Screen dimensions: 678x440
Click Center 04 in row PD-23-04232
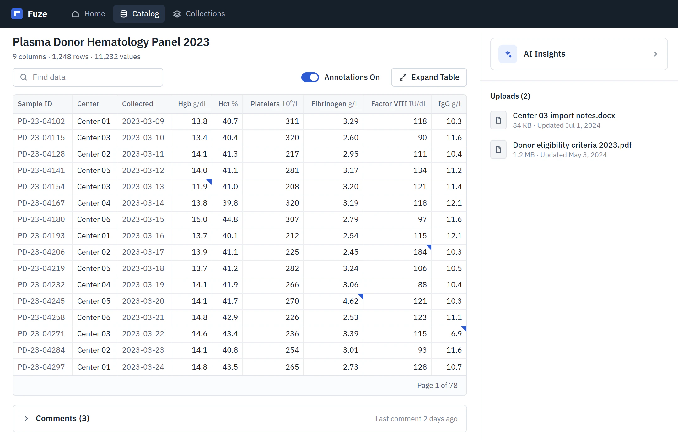pyautogui.click(x=95, y=285)
